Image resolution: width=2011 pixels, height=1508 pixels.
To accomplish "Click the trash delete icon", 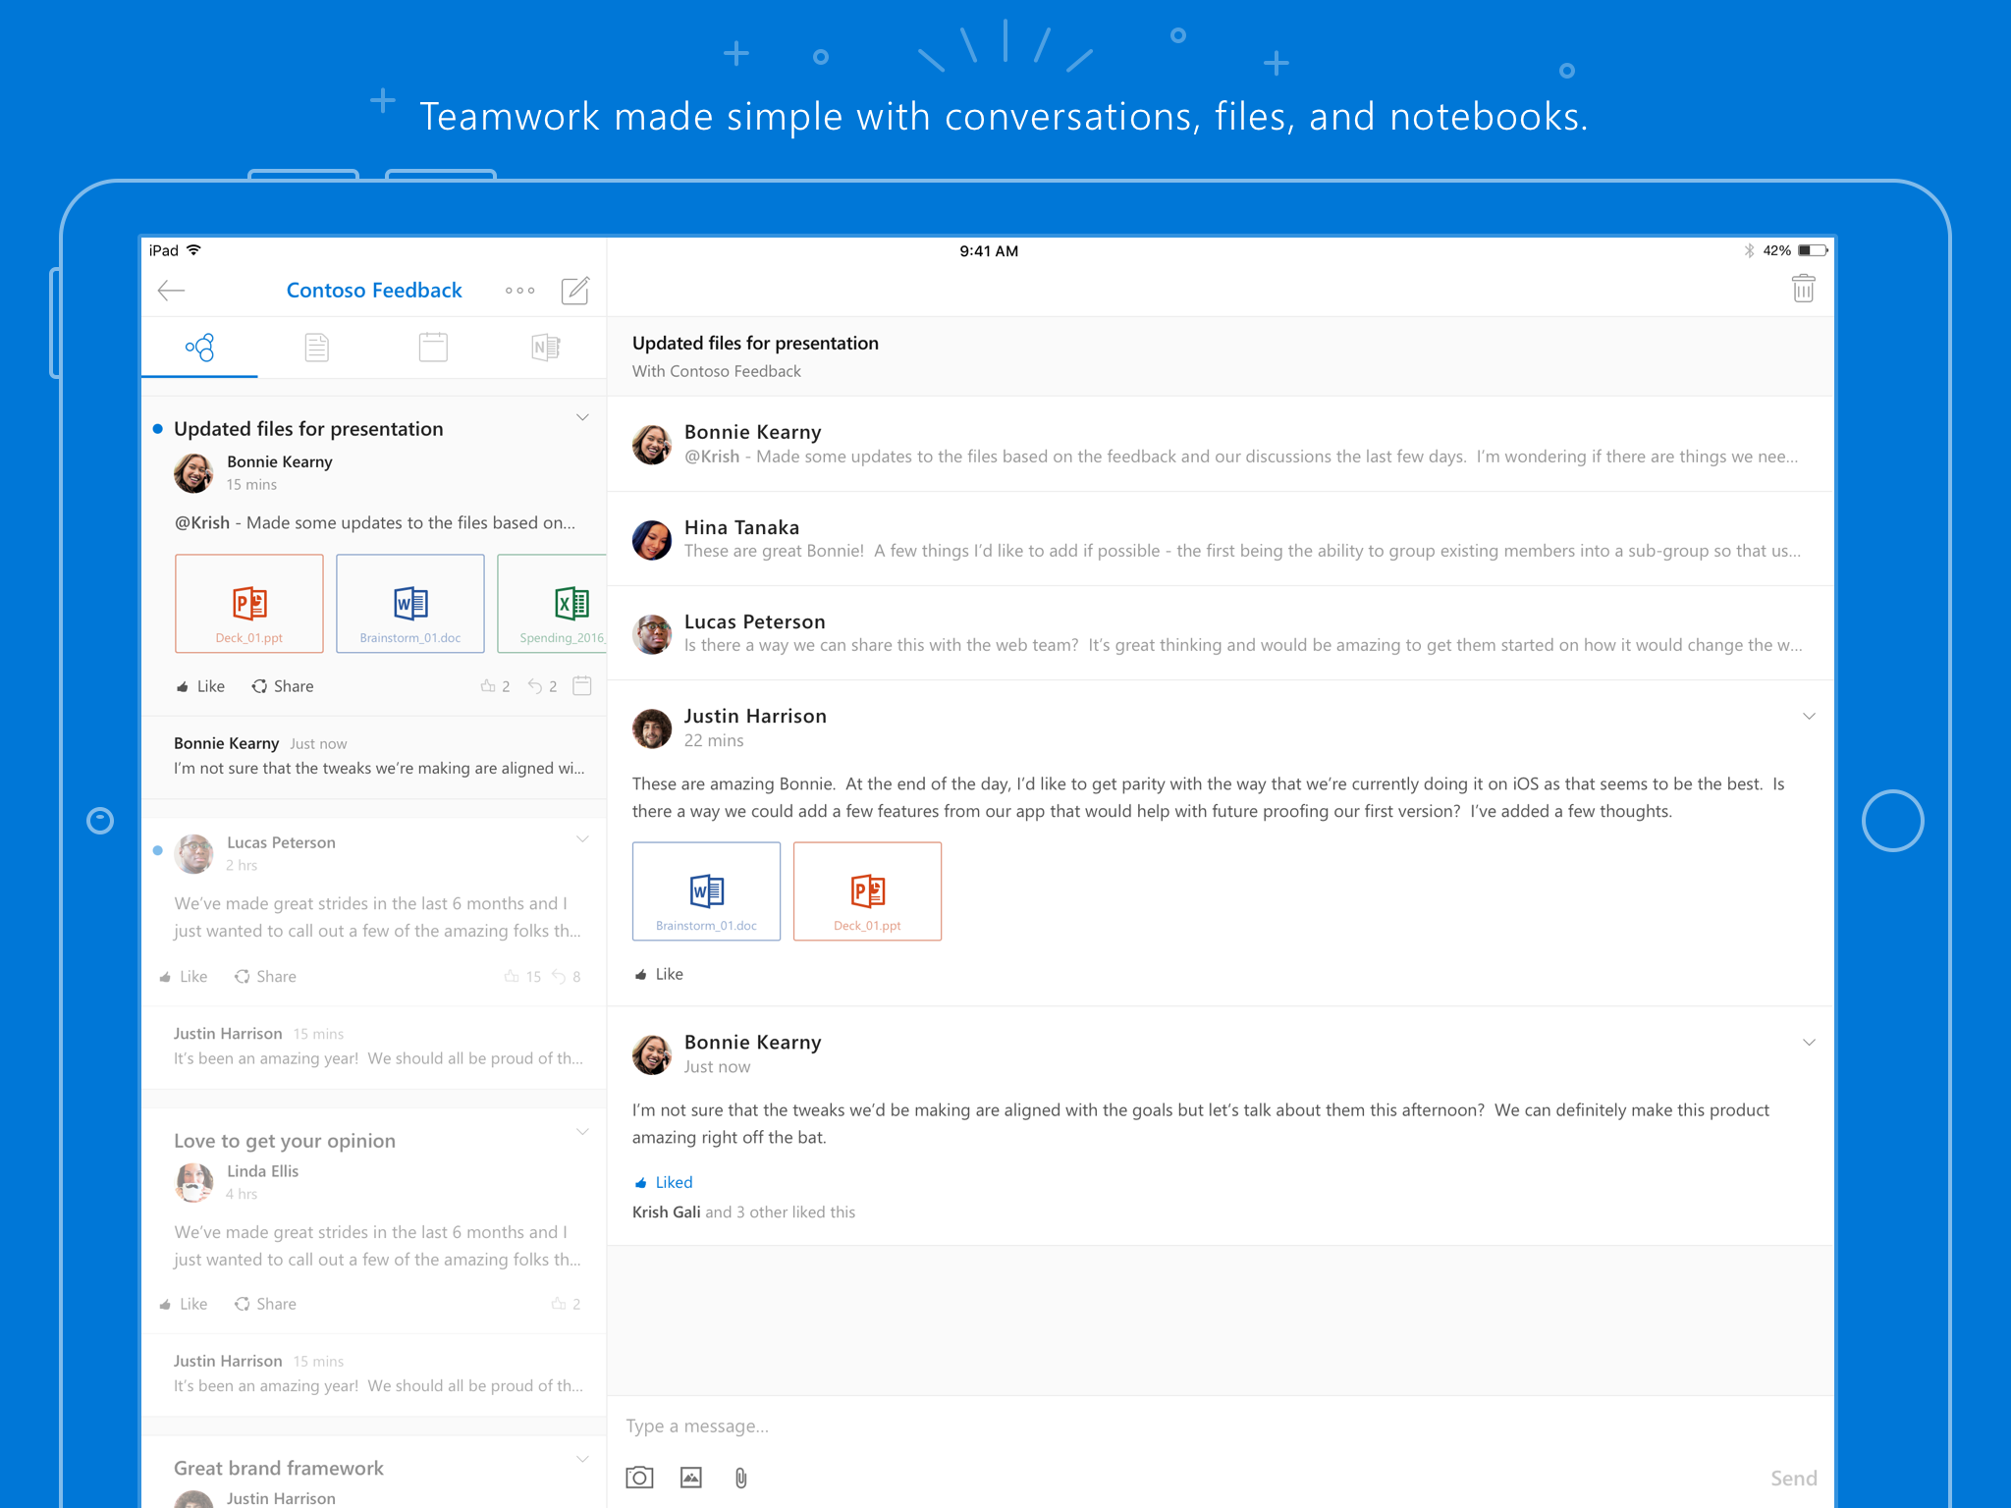I will point(1803,288).
